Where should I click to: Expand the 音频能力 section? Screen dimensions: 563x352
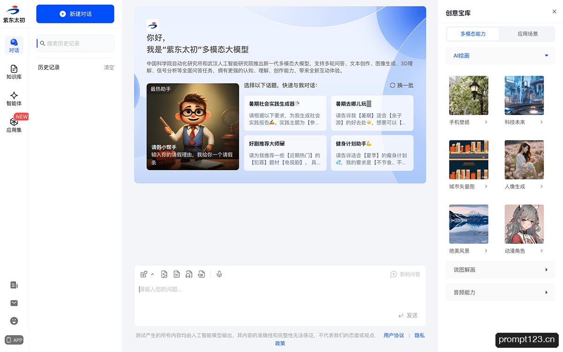point(501,292)
